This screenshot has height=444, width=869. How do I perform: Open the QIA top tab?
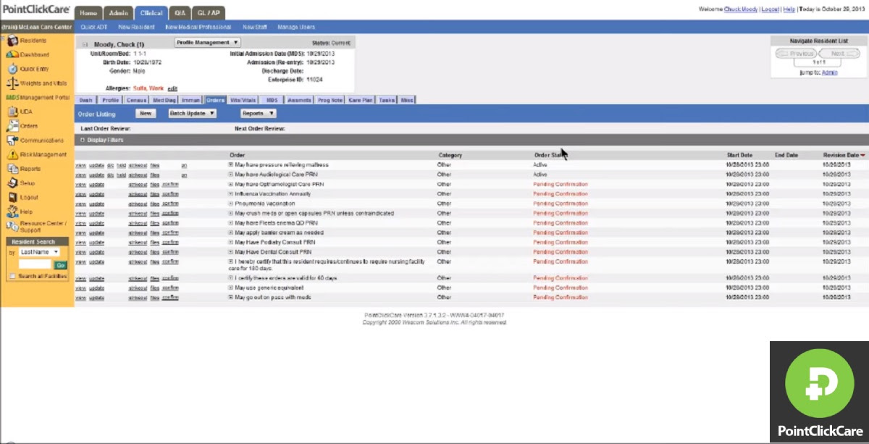pos(179,13)
